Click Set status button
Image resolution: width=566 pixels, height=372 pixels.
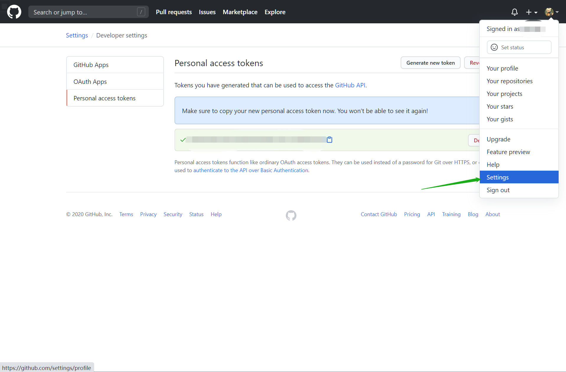(x=519, y=47)
